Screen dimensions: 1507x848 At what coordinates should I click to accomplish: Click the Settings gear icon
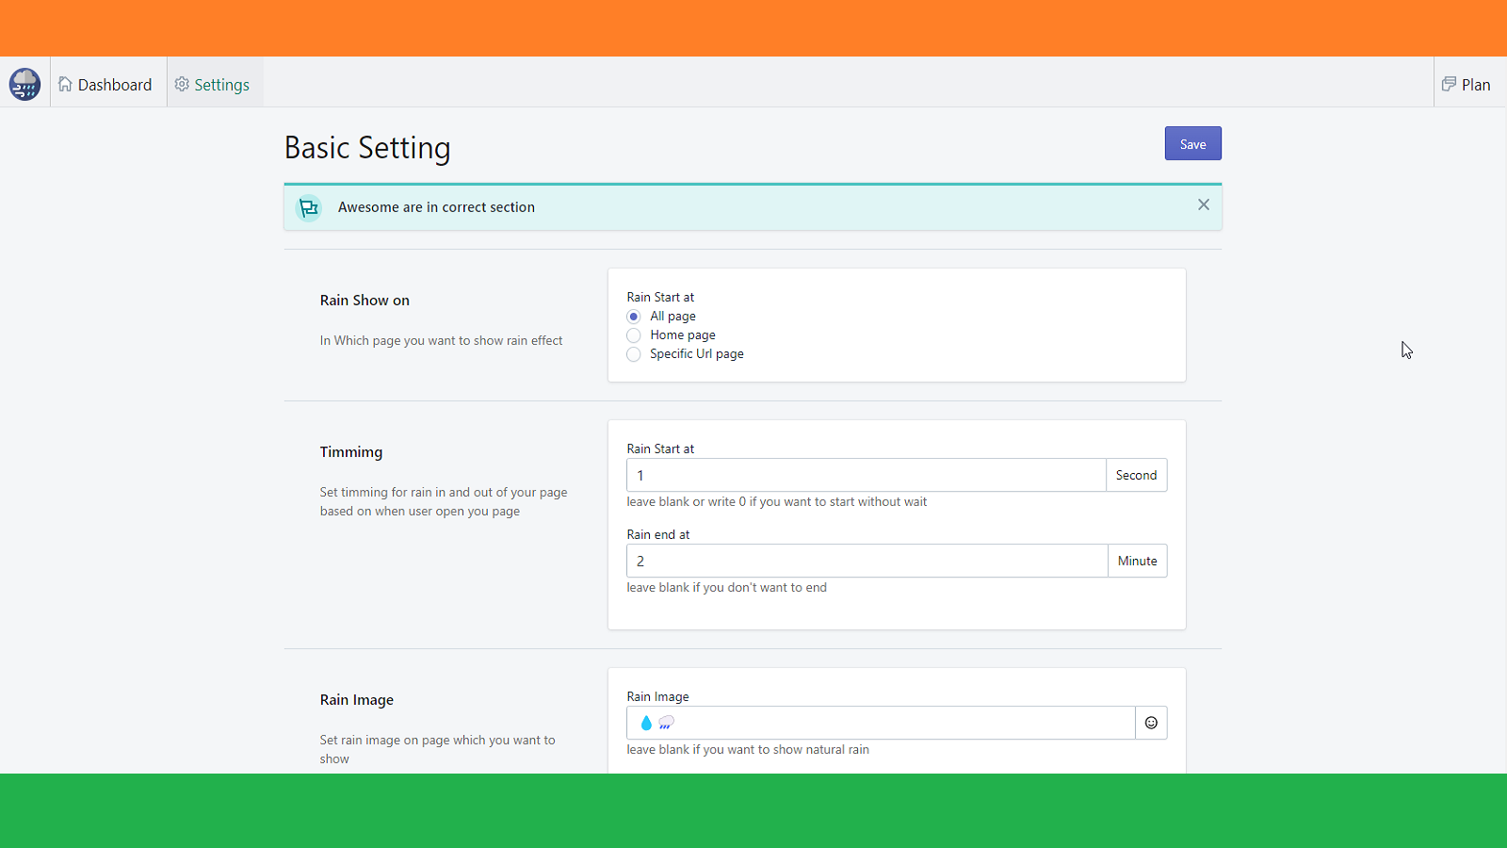(182, 85)
